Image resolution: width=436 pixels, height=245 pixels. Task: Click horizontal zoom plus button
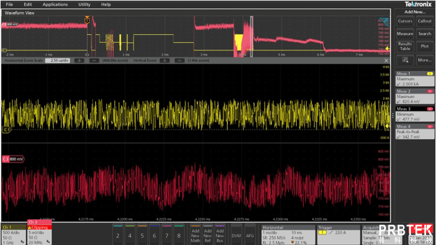click(79, 60)
